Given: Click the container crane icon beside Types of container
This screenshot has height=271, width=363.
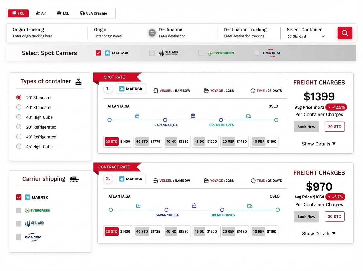Looking at the screenshot, I should pyautogui.click(x=78, y=82).
